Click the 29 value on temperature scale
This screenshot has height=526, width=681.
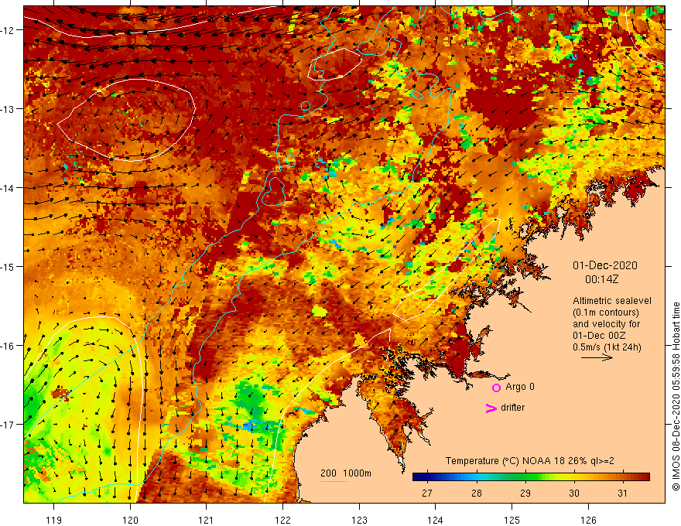(525, 493)
